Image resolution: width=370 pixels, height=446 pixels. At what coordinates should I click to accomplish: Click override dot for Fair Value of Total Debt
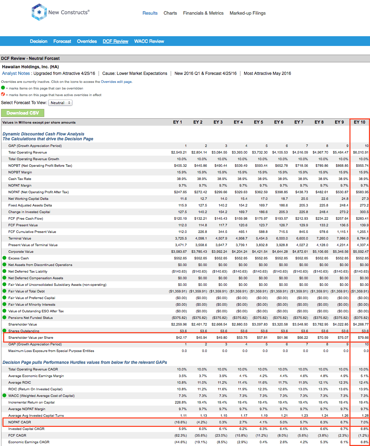tap(4, 291)
